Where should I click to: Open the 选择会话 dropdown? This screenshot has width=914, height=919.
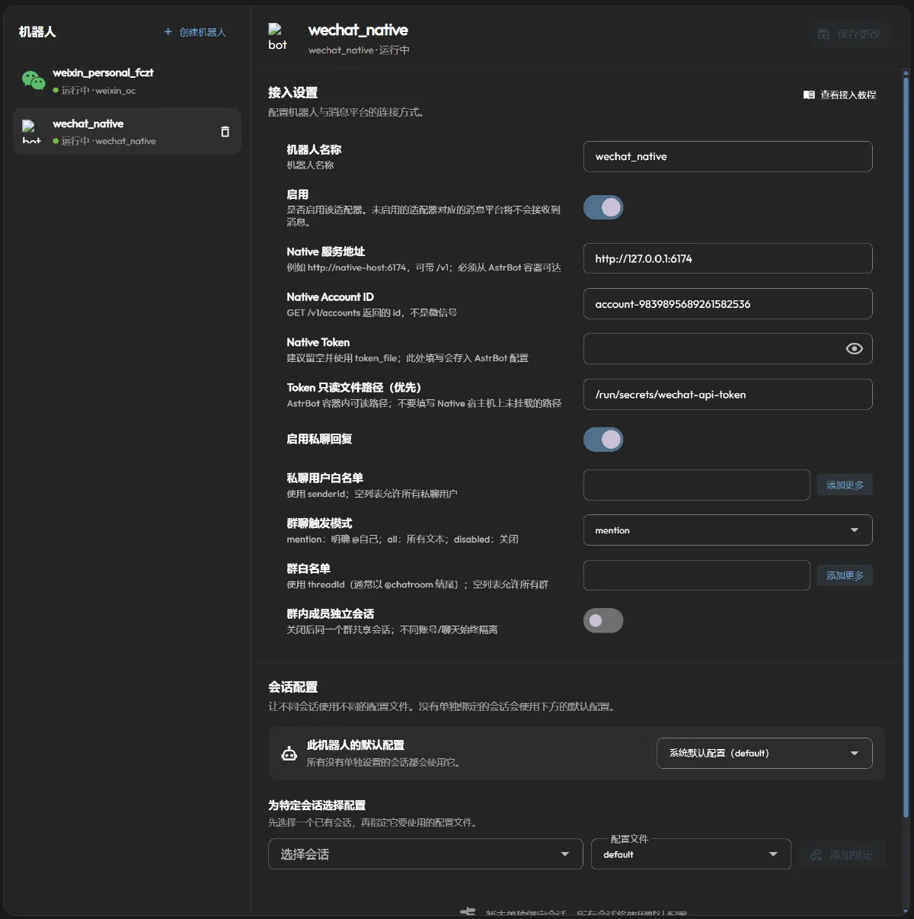[425, 854]
